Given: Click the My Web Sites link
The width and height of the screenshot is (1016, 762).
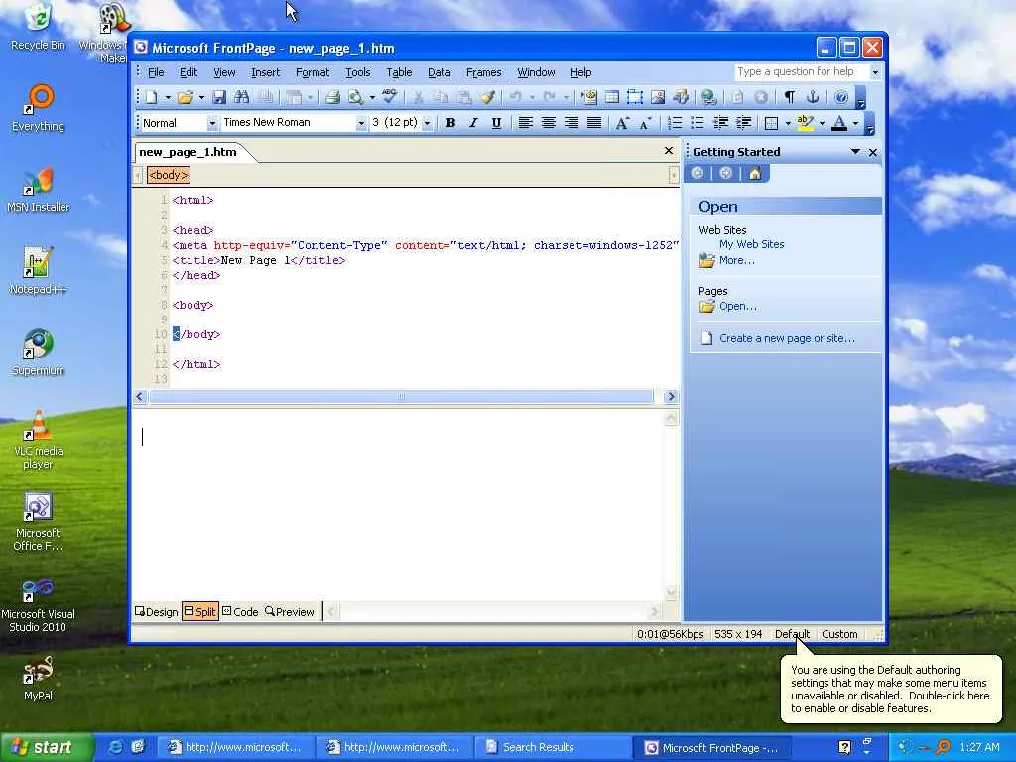Looking at the screenshot, I should [x=752, y=244].
